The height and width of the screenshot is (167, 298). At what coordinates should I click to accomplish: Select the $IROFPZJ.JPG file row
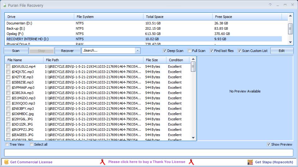(98, 130)
